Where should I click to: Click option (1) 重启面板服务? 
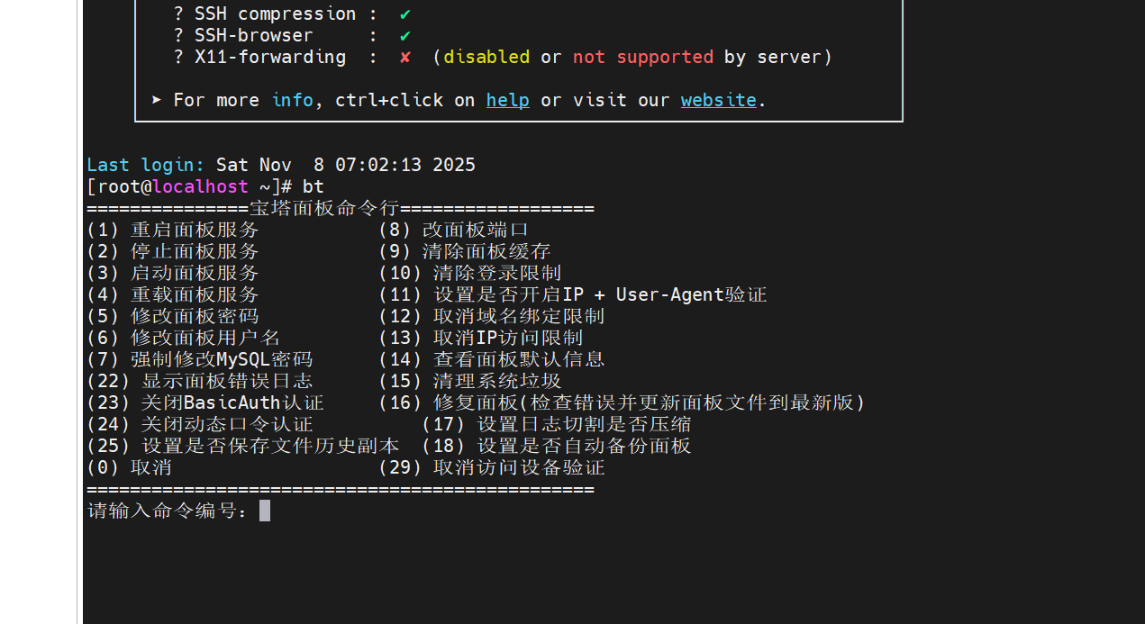pos(173,230)
